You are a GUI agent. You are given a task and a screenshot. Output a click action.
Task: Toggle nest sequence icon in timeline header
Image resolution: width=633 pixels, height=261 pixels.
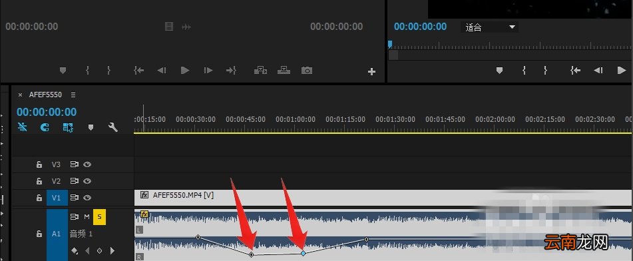tap(23, 128)
